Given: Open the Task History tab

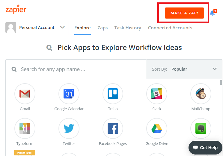Looking at the screenshot, I should pos(128,28).
